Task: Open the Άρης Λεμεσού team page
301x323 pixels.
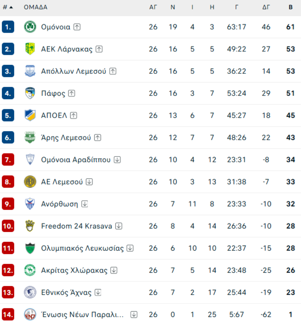Action: pyautogui.click(x=66, y=138)
